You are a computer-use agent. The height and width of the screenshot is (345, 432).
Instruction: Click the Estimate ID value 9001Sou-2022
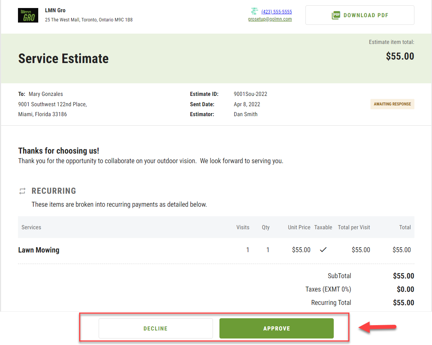click(250, 94)
